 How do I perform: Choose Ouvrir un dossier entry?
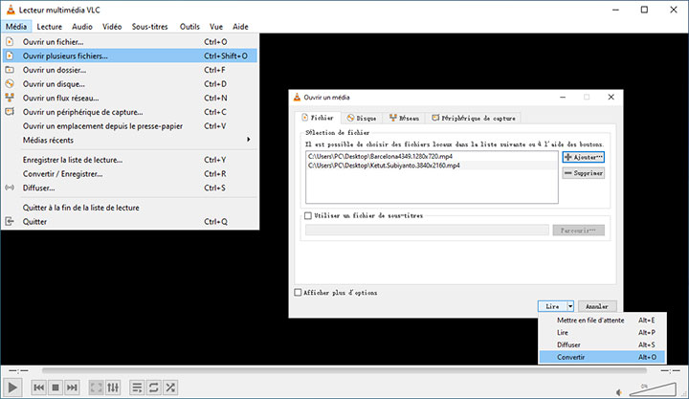coord(129,70)
